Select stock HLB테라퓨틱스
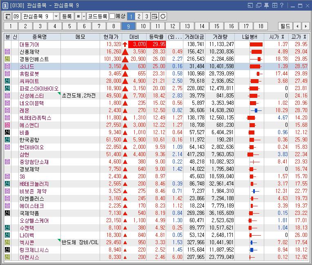The height and width of the screenshot is (265, 312). [x=36, y=118]
